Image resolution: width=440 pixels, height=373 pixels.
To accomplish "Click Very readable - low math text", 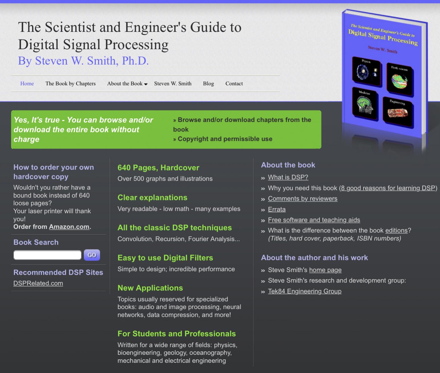I will pos(179,209).
